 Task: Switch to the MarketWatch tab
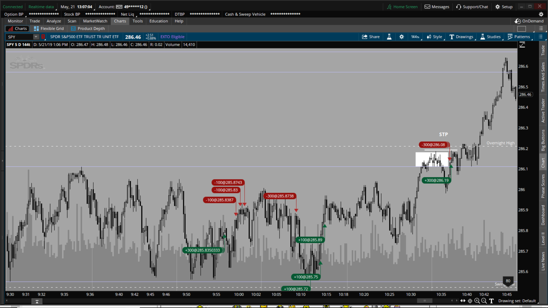[95, 21]
